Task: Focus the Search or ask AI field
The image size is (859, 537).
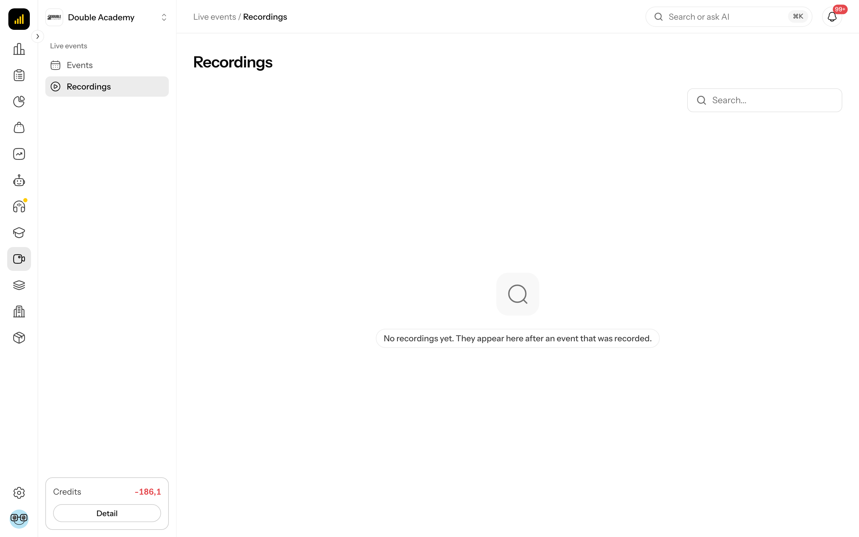Action: [x=728, y=17]
